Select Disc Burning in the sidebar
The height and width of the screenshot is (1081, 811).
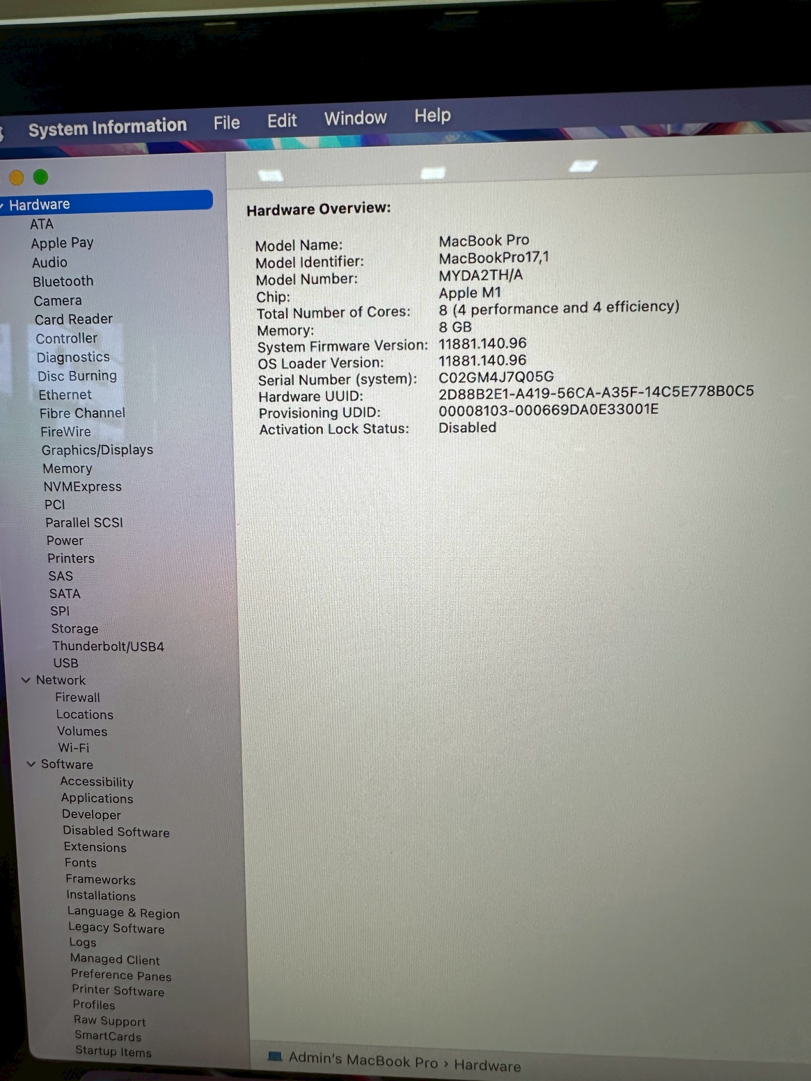point(77,376)
